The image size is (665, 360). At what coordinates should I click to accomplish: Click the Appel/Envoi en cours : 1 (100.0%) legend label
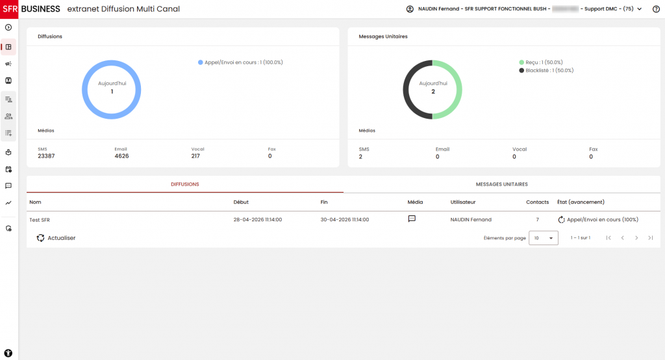244,62
